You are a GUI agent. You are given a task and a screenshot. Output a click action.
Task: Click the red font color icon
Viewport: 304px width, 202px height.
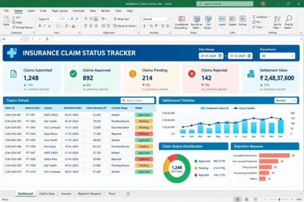click(73, 26)
